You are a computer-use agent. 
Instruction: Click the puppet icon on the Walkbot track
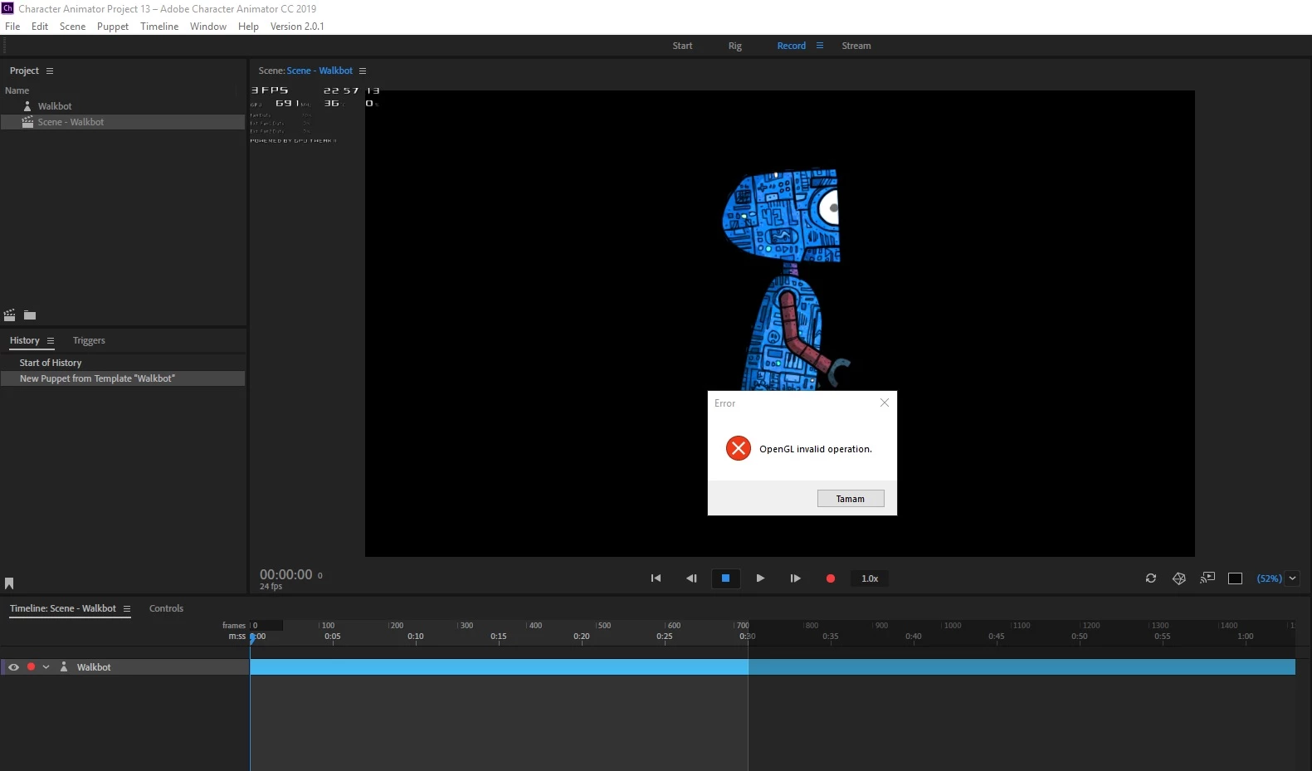64,667
